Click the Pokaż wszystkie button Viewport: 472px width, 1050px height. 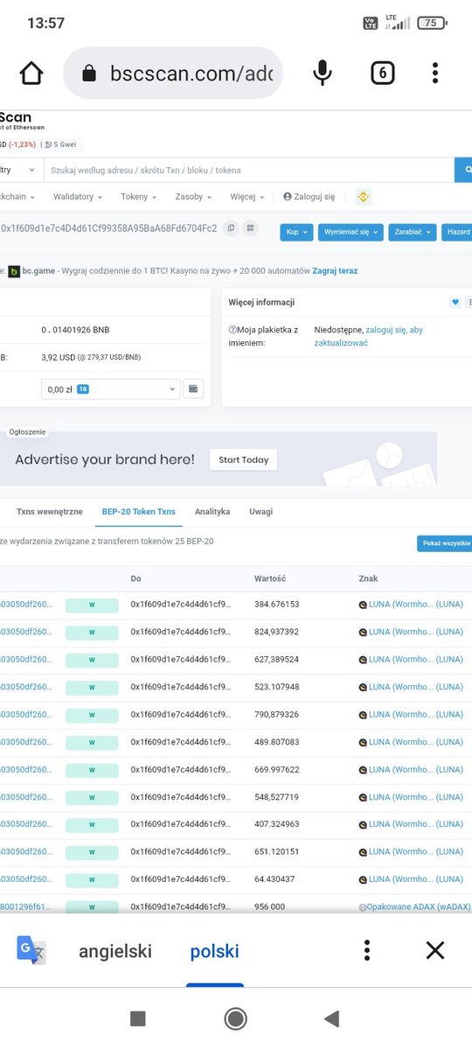(x=445, y=543)
